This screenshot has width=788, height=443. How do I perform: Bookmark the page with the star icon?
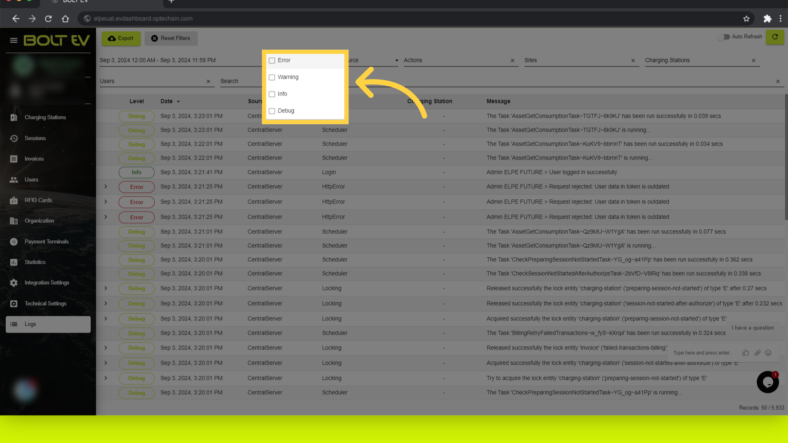click(746, 18)
